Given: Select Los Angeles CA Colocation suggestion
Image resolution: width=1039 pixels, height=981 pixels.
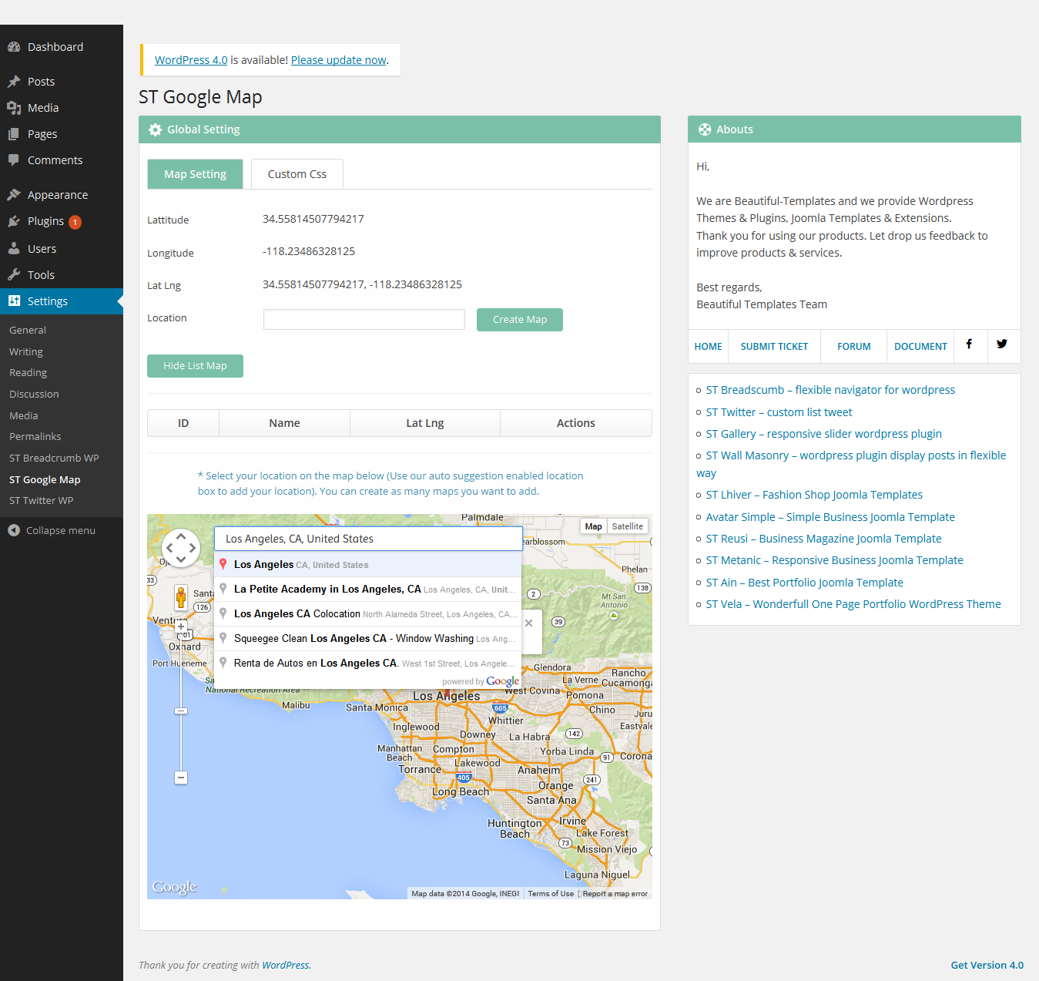Looking at the screenshot, I should pyautogui.click(x=368, y=614).
